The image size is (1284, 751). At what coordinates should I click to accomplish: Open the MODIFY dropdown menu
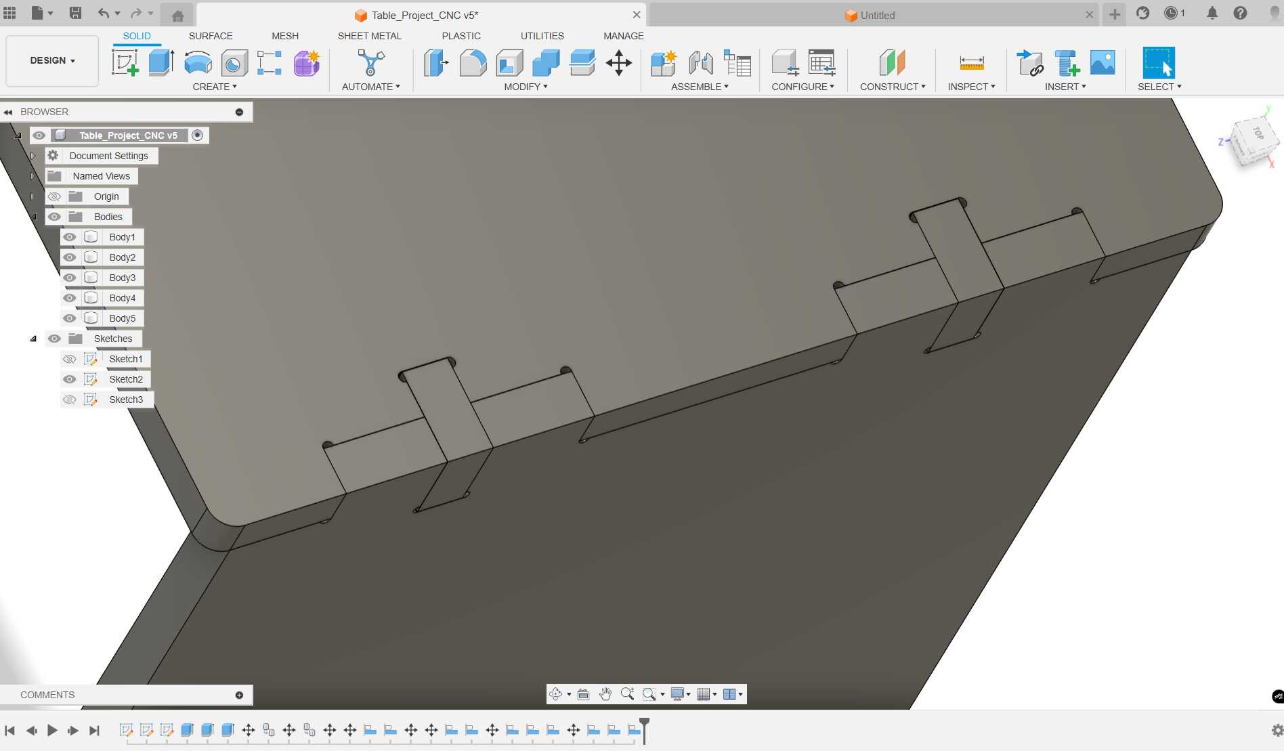click(526, 87)
